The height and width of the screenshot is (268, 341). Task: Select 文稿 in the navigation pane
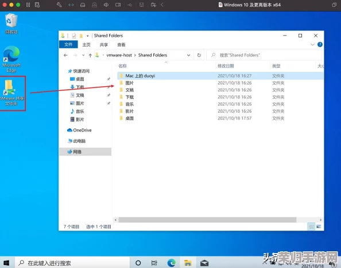tap(77, 95)
